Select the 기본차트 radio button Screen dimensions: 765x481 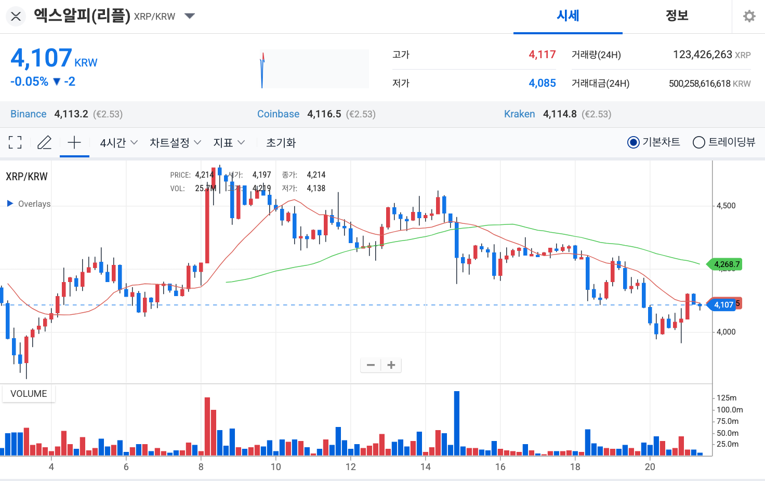tap(633, 142)
